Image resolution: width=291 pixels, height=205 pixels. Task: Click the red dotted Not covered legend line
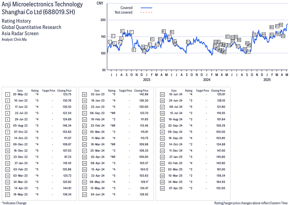[x=147, y=12]
